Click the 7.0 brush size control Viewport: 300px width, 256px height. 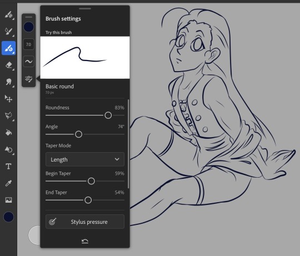[29, 44]
